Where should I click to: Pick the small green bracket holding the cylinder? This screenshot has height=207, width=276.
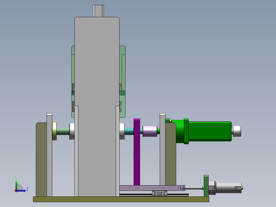pos(206,186)
